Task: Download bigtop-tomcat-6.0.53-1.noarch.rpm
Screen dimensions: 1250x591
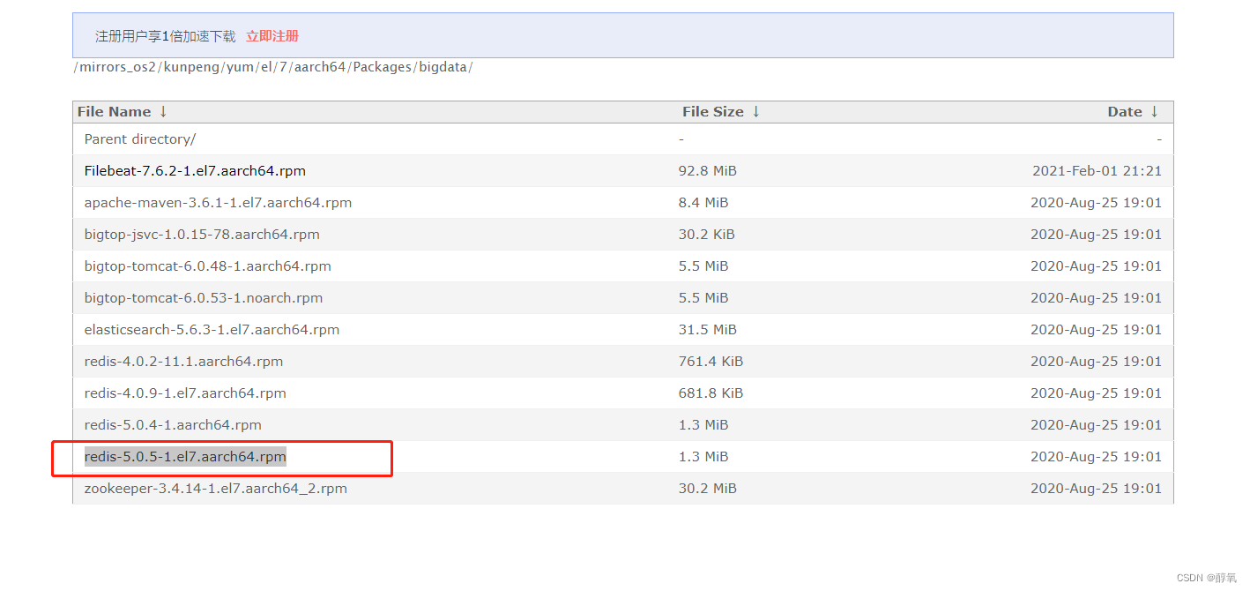Action: point(204,298)
